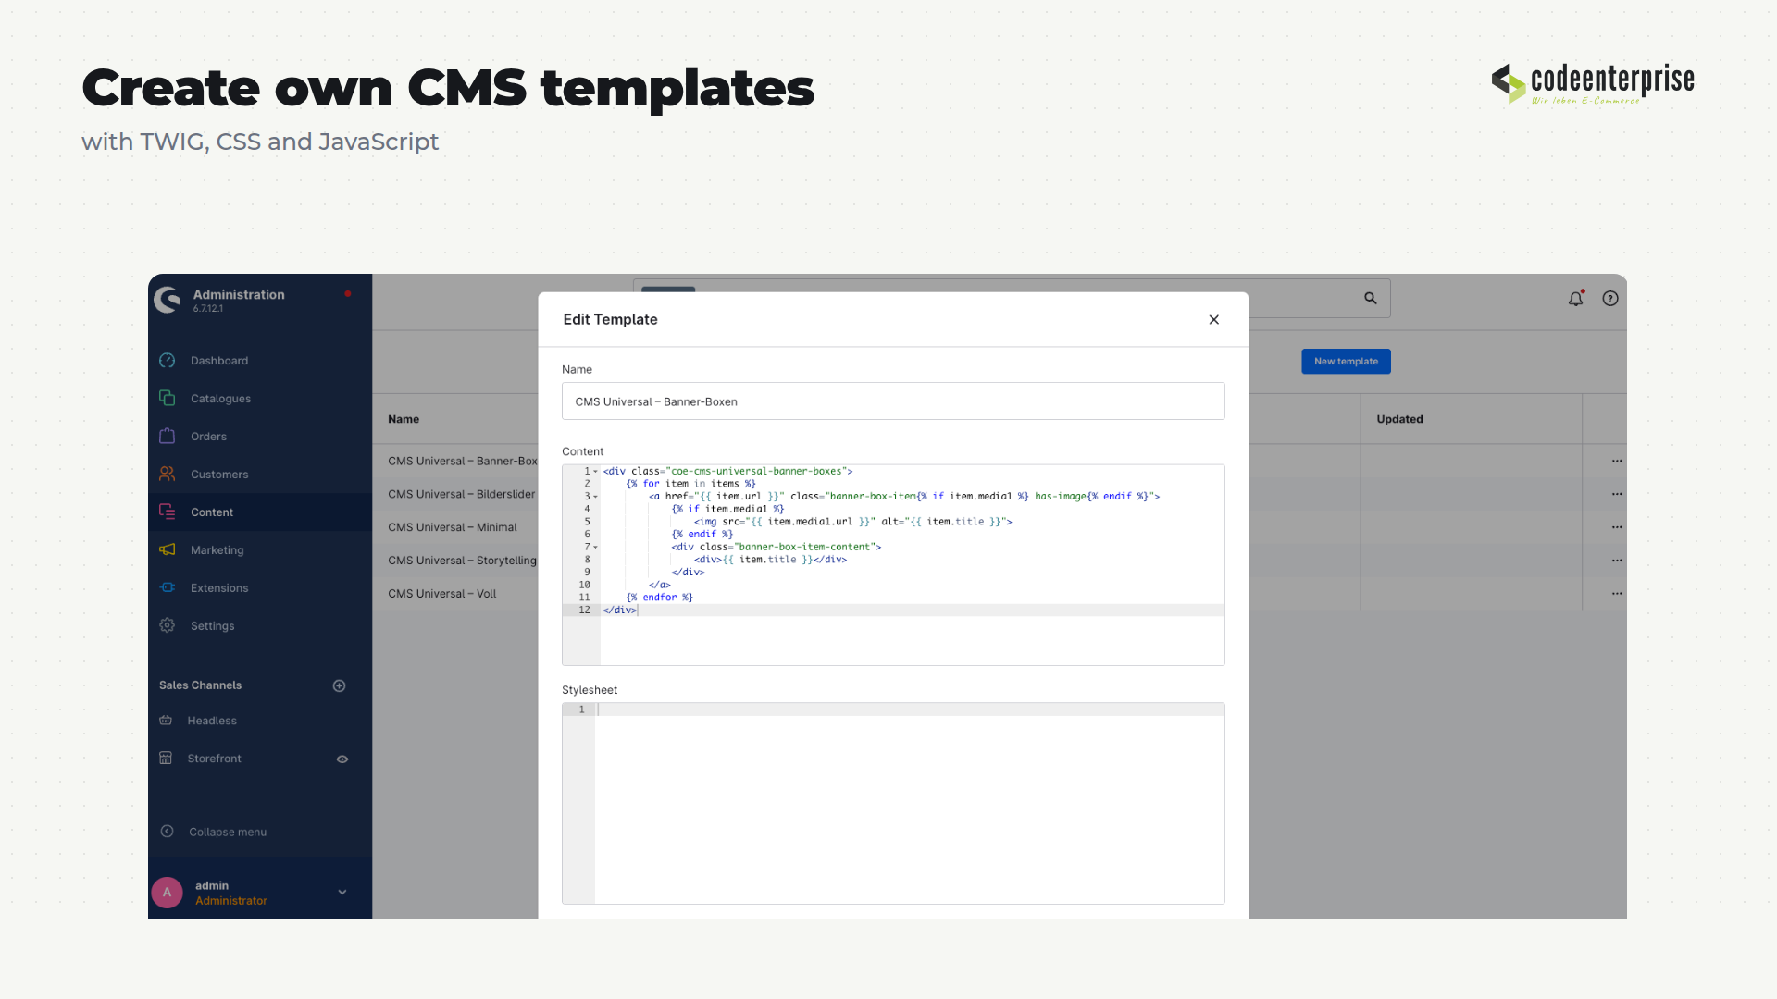Click the Shopware logo in the sidebar
Screen dimensions: 1777x999
point(168,300)
